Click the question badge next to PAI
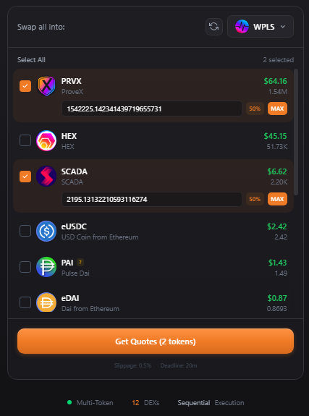This screenshot has width=309, height=416. (80, 263)
